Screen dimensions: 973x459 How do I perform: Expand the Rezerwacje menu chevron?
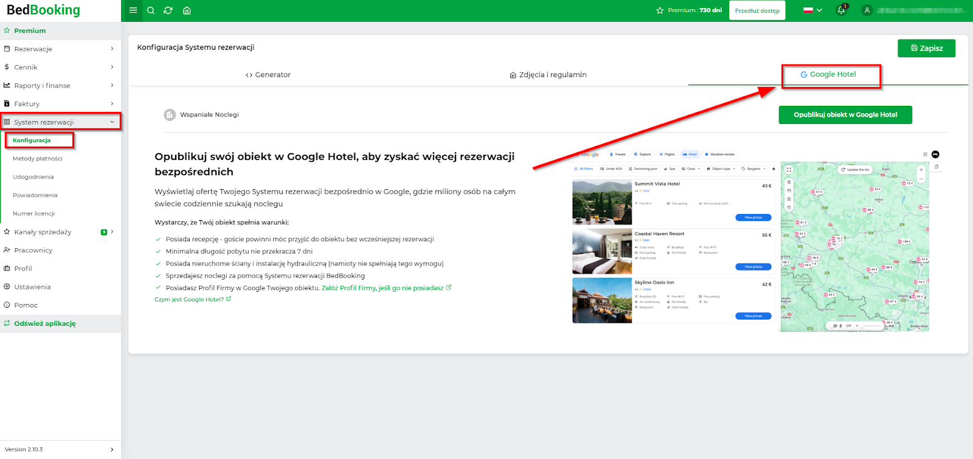[x=112, y=49]
